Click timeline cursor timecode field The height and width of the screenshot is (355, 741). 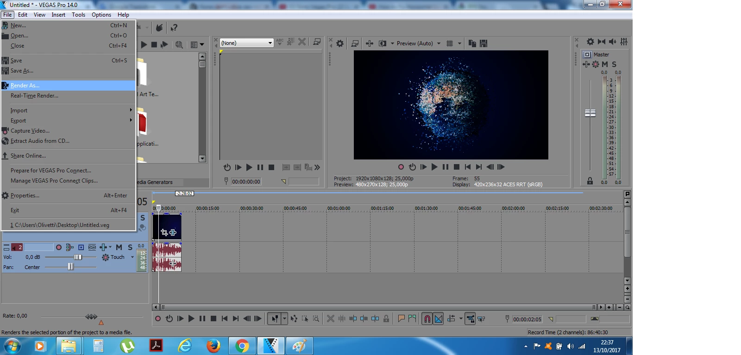click(x=527, y=319)
